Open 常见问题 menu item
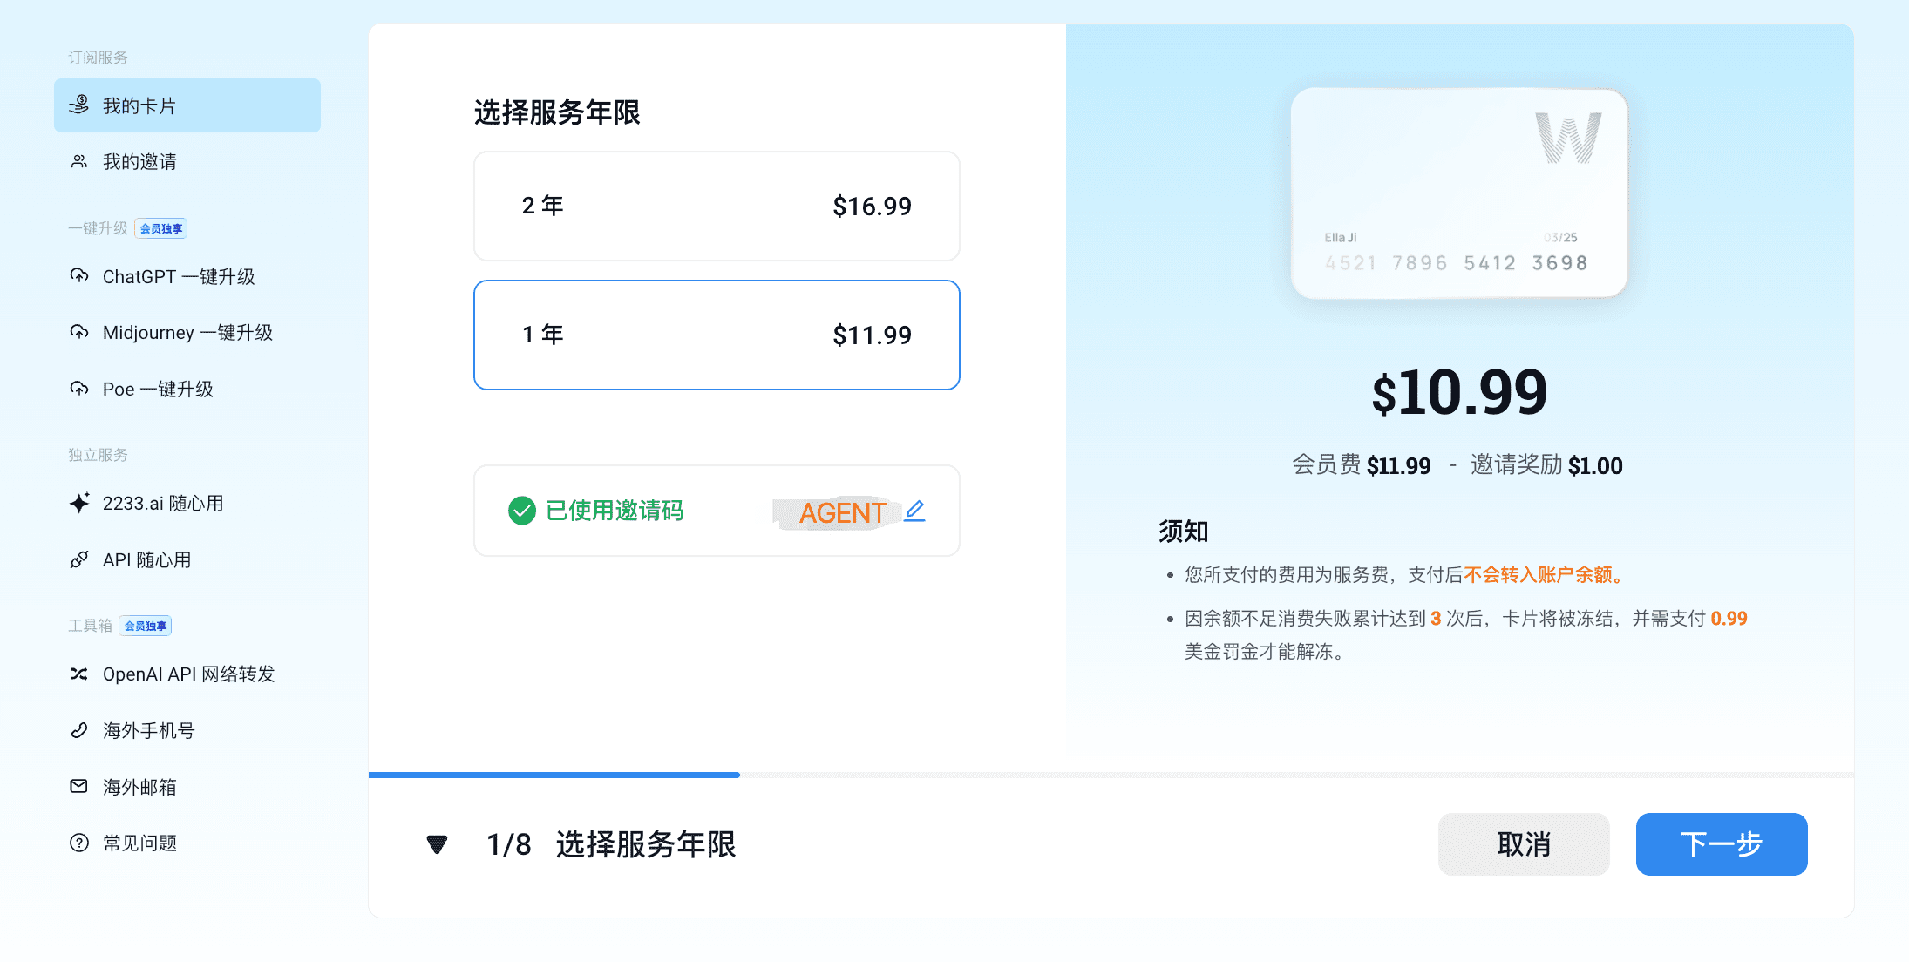 tap(187, 843)
